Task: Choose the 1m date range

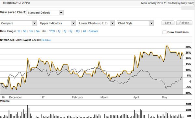Action: click(31, 31)
